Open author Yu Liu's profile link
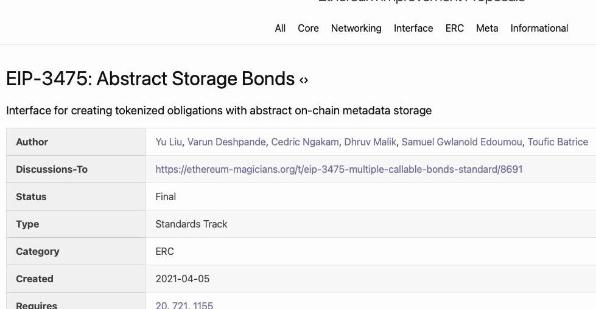This screenshot has width=596, height=309. click(169, 142)
